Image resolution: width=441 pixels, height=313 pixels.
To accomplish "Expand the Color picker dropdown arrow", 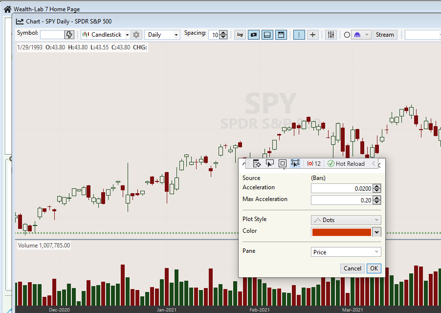I will (376, 232).
